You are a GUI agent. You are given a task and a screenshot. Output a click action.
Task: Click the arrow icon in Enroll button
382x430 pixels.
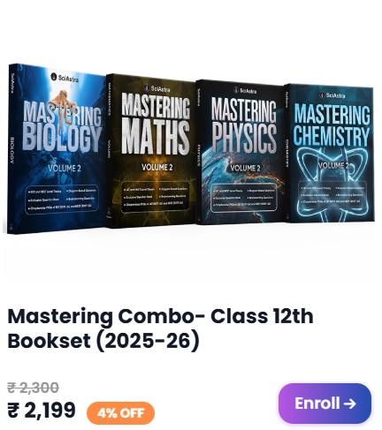(349, 404)
